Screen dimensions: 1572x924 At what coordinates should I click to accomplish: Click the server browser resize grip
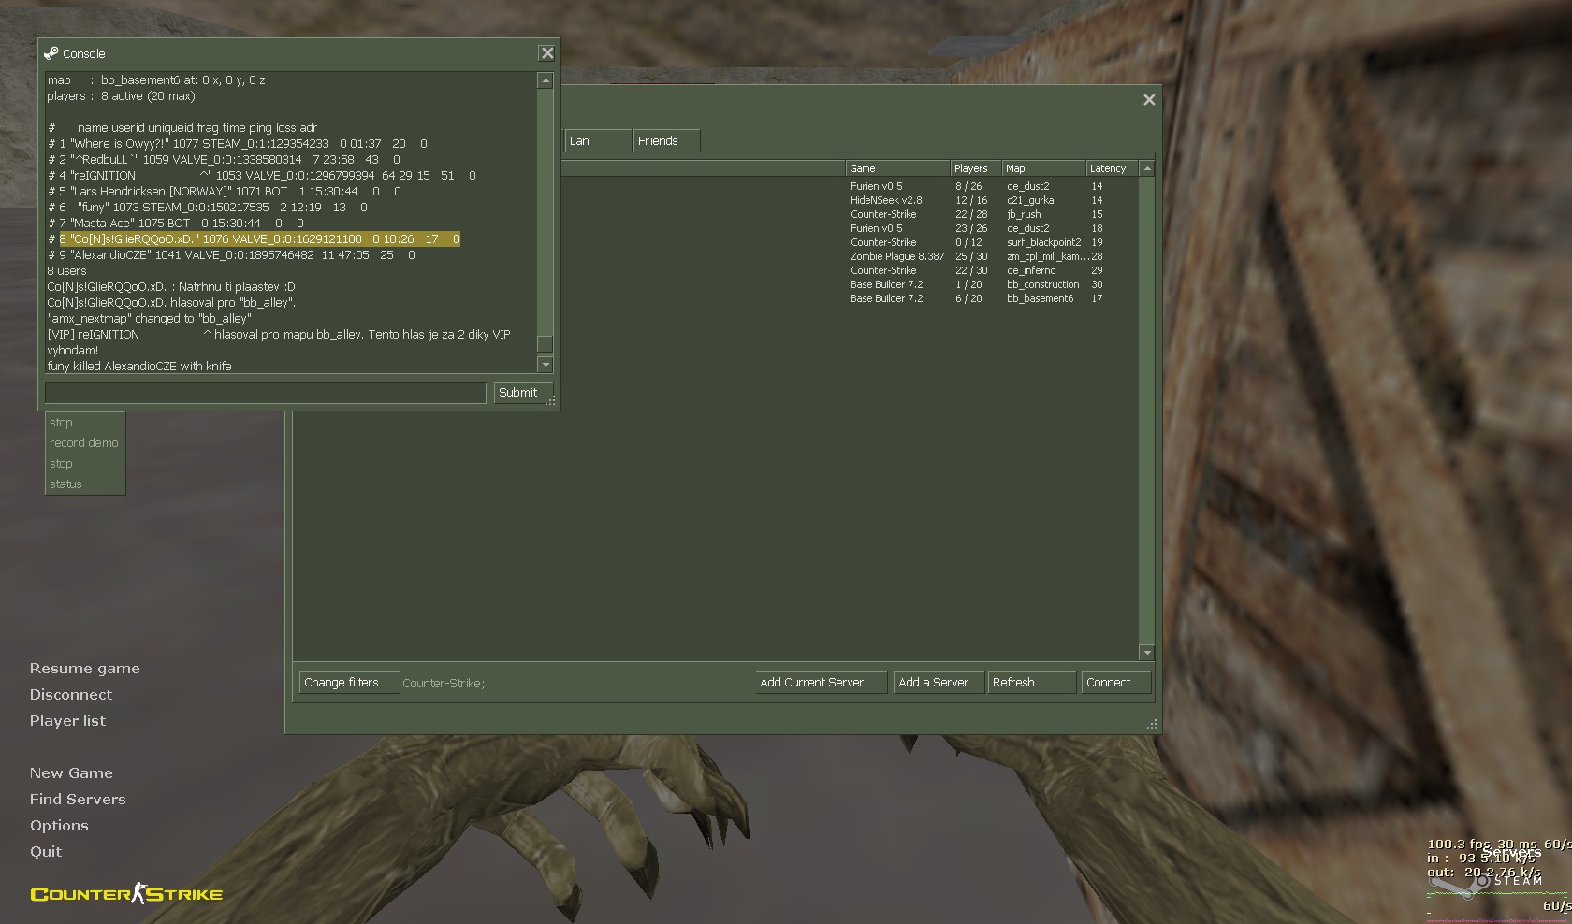(x=1152, y=724)
